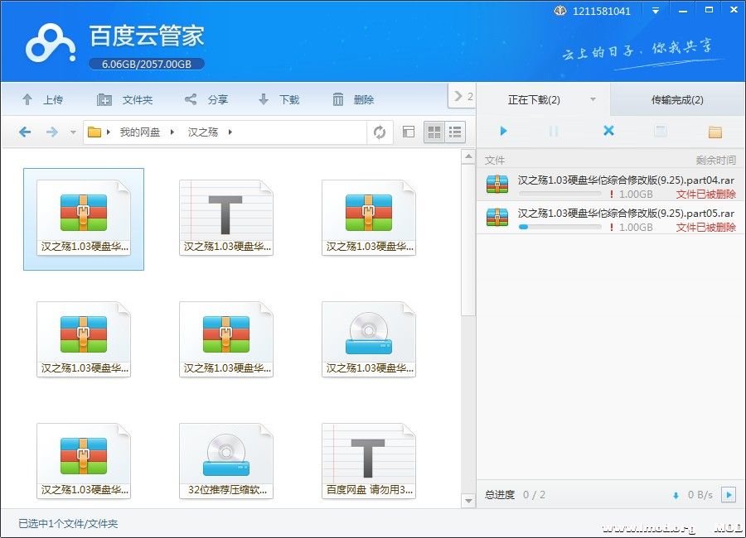Click the refresh icon beside the path bar
Image resolution: width=746 pixels, height=538 pixels.
(x=380, y=132)
